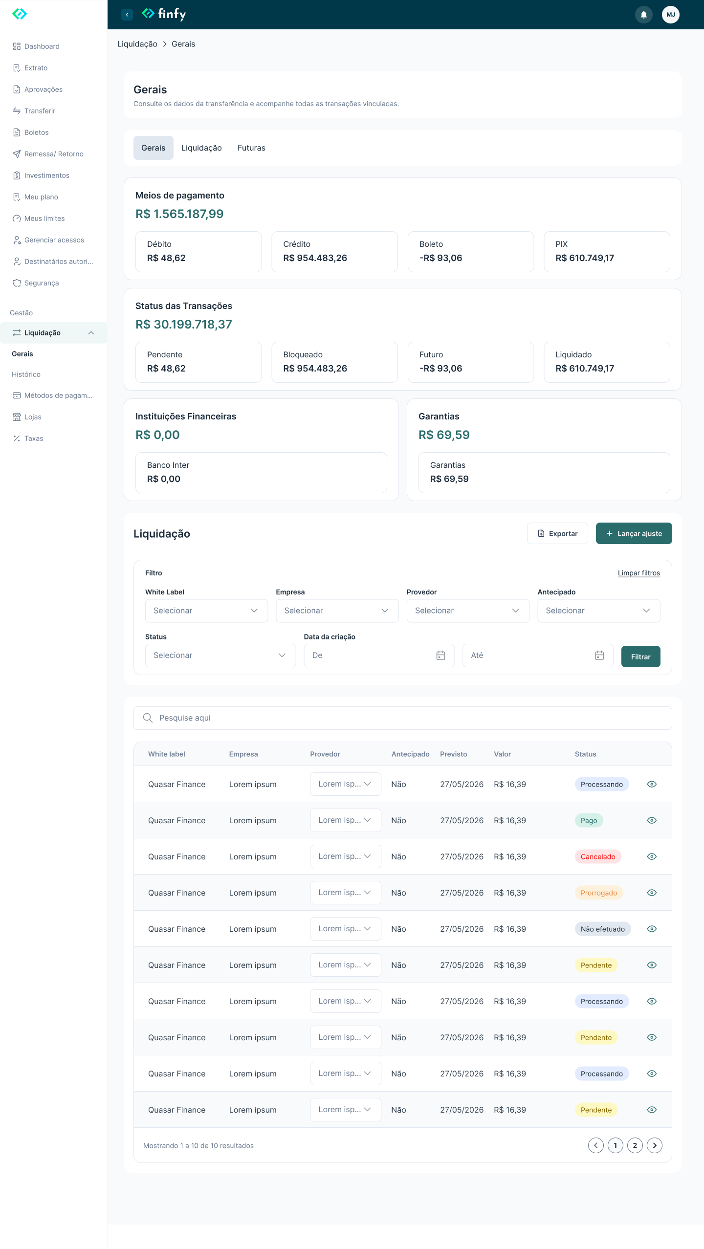This screenshot has height=1249, width=704.
Task: Click the 'Pesquise aqui' search field
Action: tap(403, 718)
